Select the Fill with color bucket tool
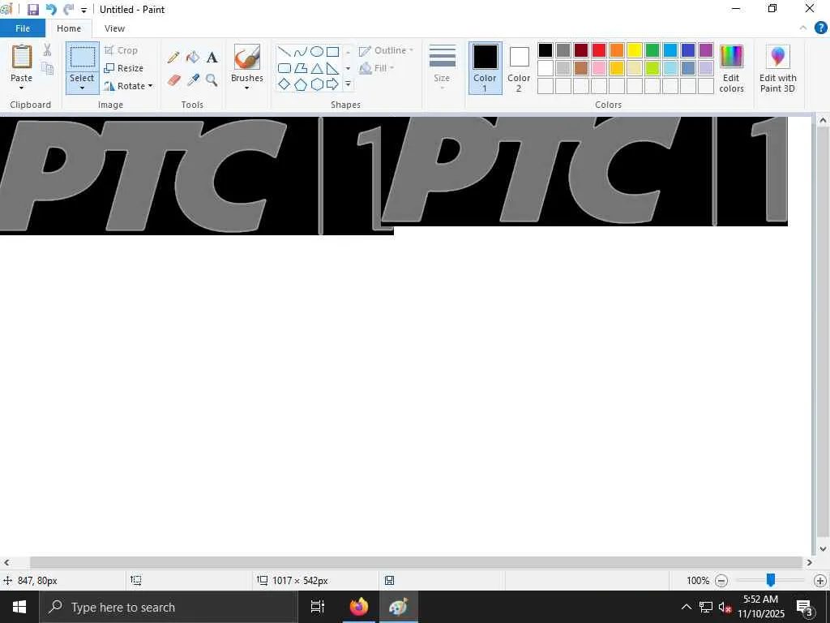 193,58
